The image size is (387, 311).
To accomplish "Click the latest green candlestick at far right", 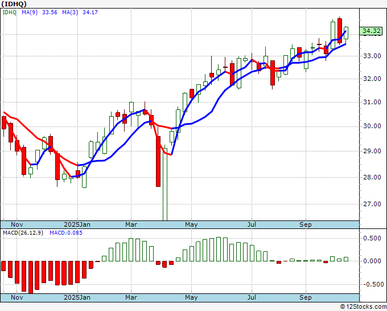I will pyautogui.click(x=346, y=33).
